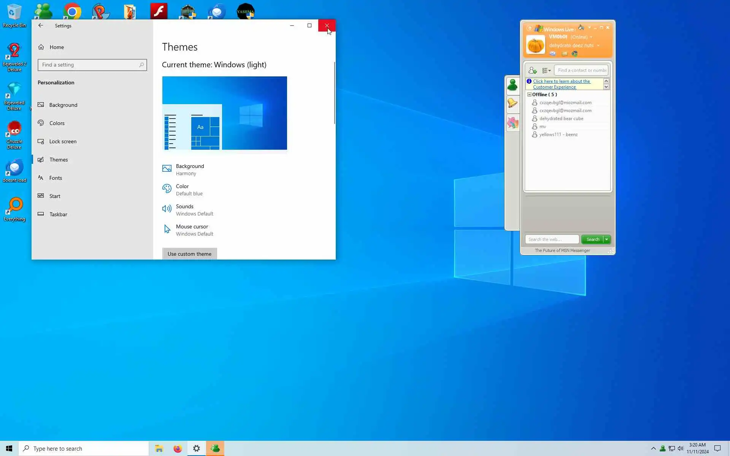Click Use custom theme button
This screenshot has width=730, height=456.
[189, 254]
